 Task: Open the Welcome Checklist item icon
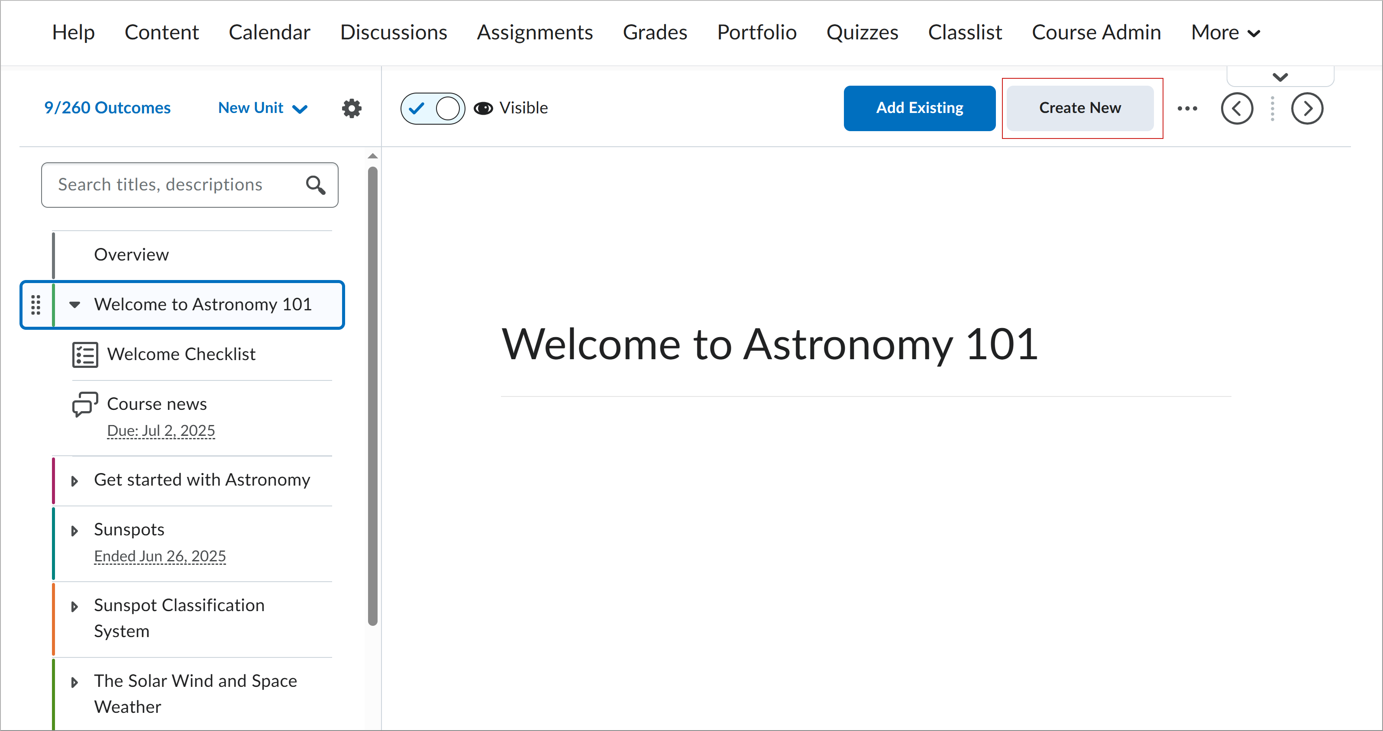(x=85, y=355)
